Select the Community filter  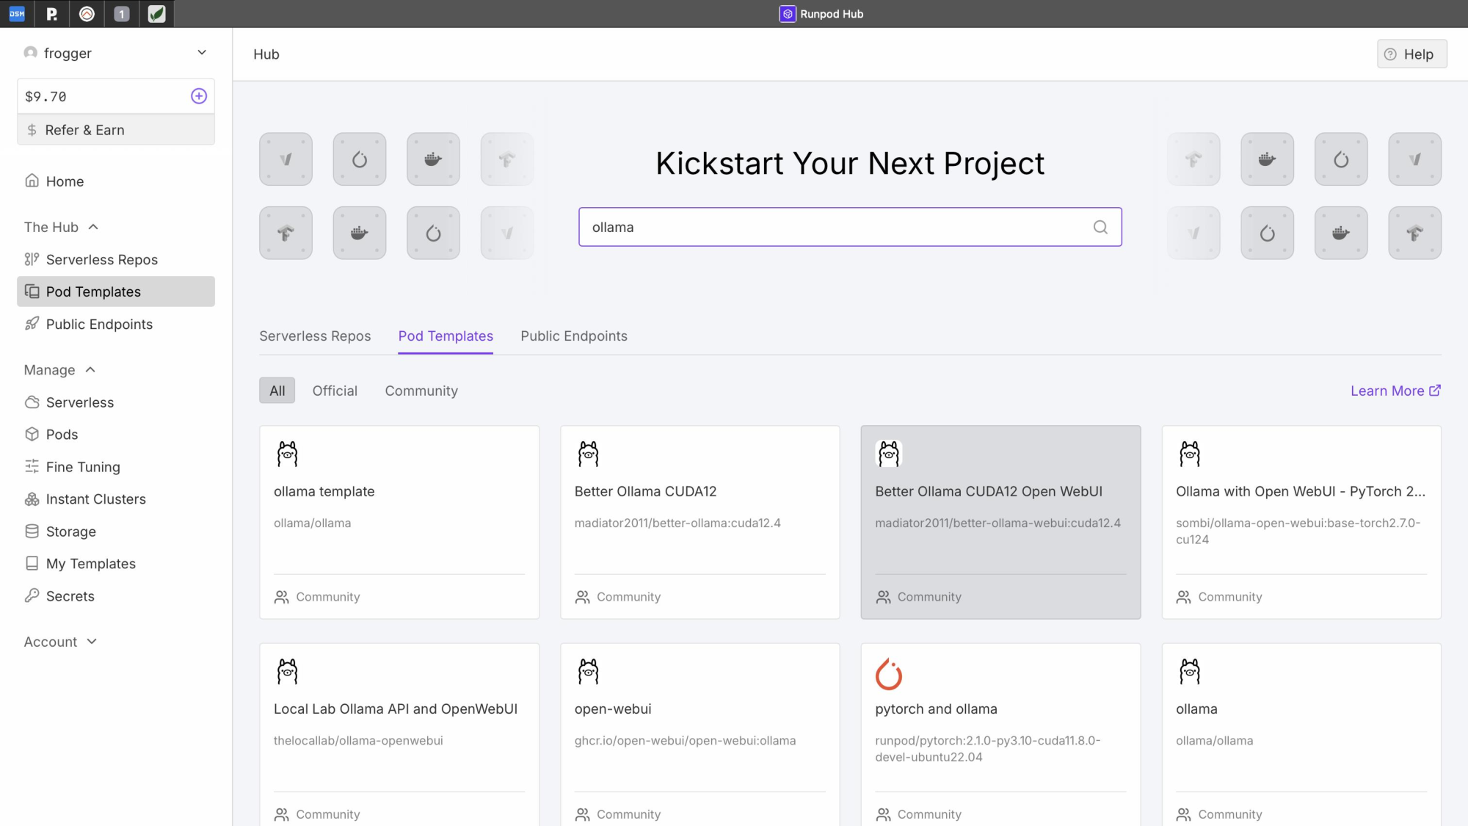coord(421,391)
